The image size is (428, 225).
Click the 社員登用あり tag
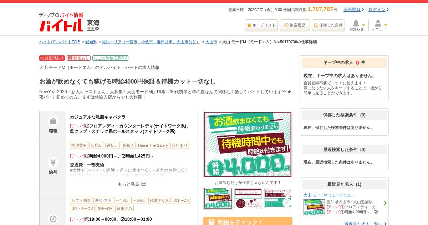coord(52,58)
